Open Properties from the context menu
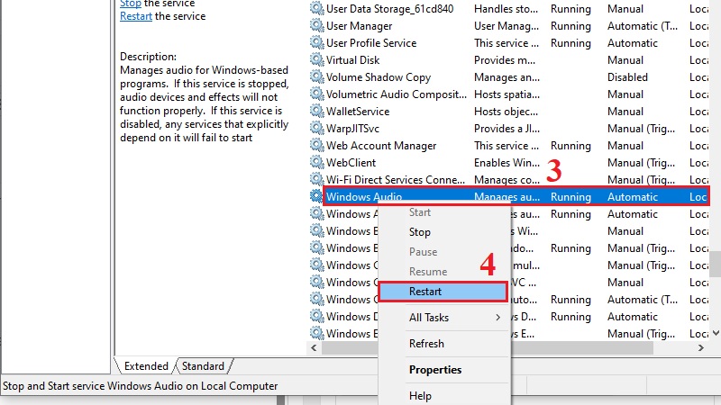Viewport: 721px width, 405px height. 435,370
